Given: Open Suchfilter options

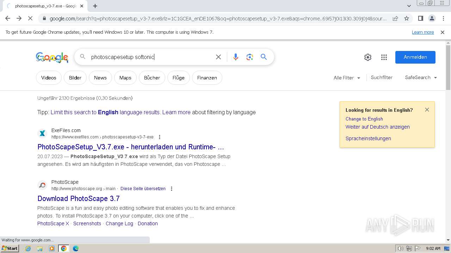Looking at the screenshot, I should pyautogui.click(x=382, y=77).
